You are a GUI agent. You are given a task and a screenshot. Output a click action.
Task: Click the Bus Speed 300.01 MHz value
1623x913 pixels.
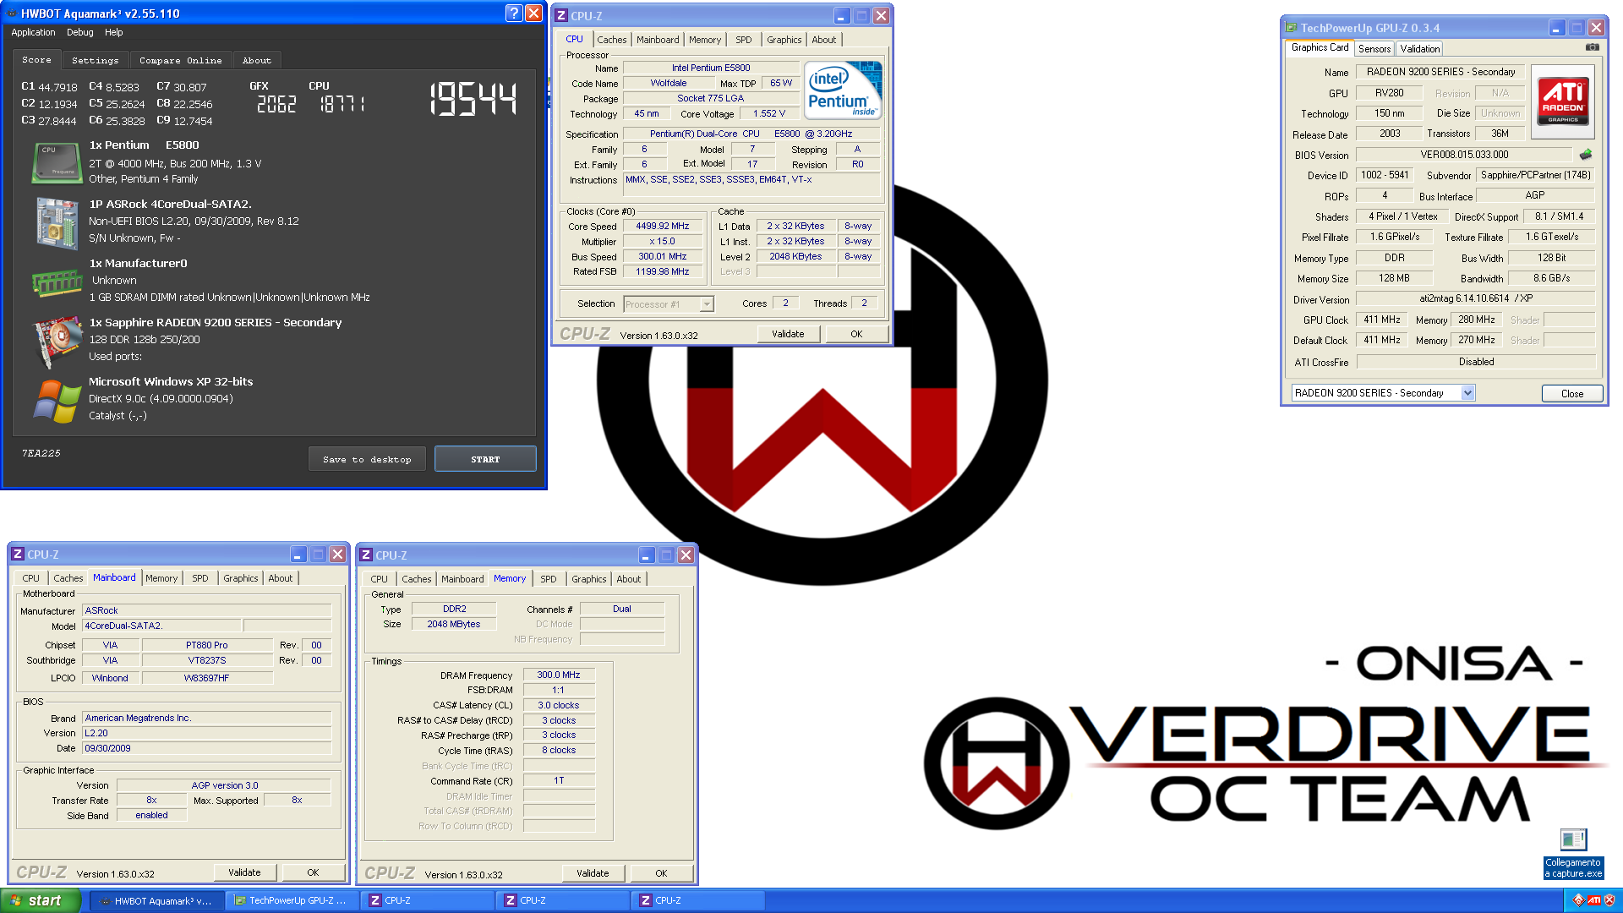[663, 257]
